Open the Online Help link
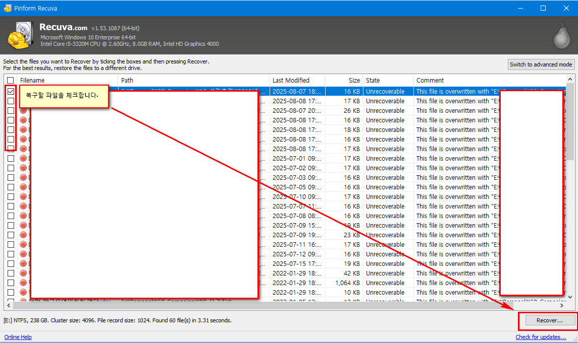The width and height of the screenshot is (578, 343). point(18,337)
